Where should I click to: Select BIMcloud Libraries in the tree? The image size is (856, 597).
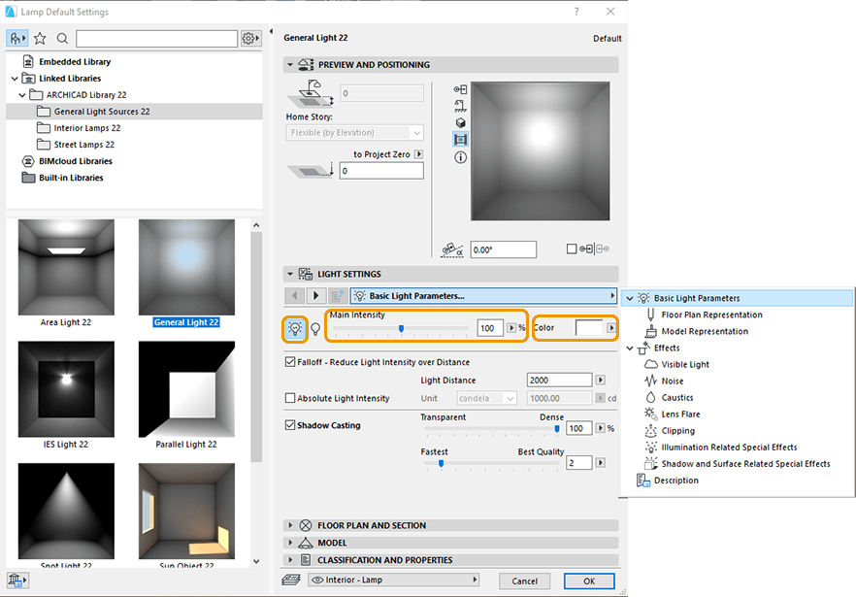[76, 161]
